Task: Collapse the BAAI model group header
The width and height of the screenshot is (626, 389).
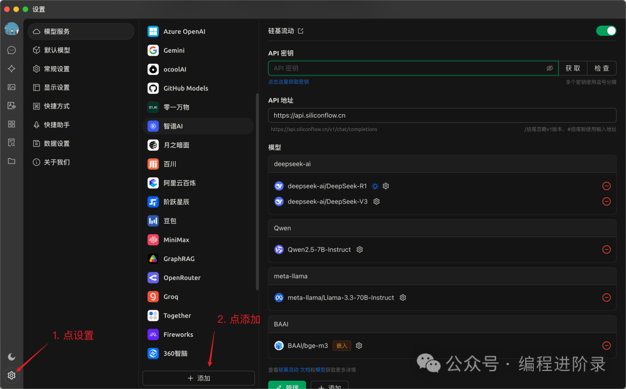Action: coord(442,324)
